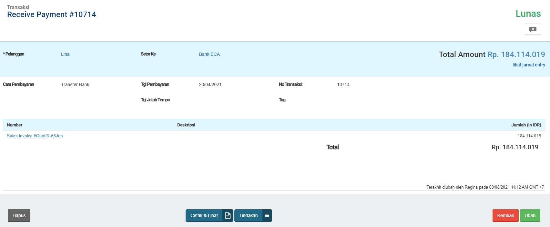The width and height of the screenshot is (550, 227).
Task: Select the bold Total label
Action: tap(332, 147)
